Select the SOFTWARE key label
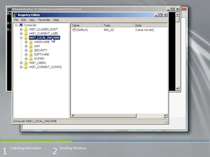The image size is (210, 157). point(41,54)
